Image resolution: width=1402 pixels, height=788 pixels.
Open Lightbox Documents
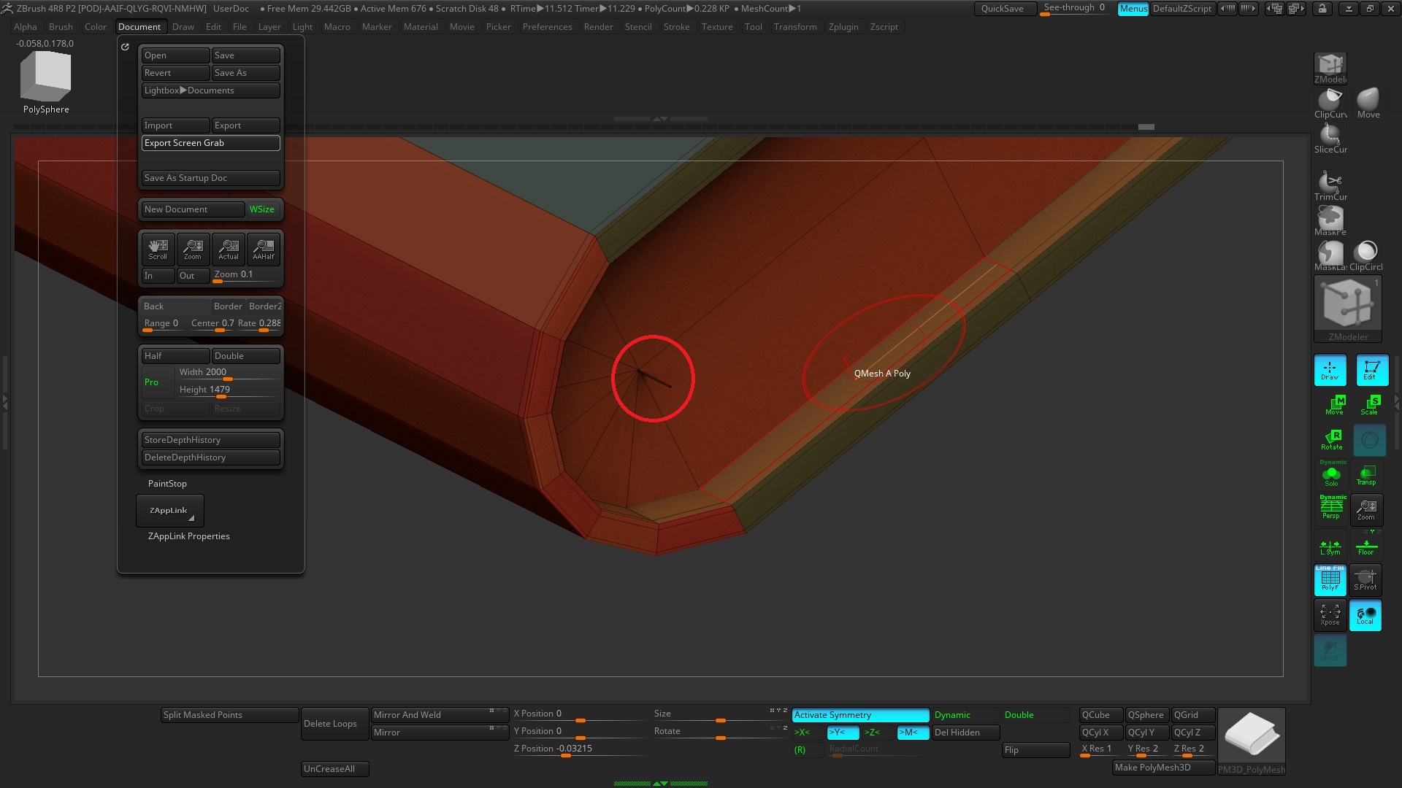click(x=210, y=90)
